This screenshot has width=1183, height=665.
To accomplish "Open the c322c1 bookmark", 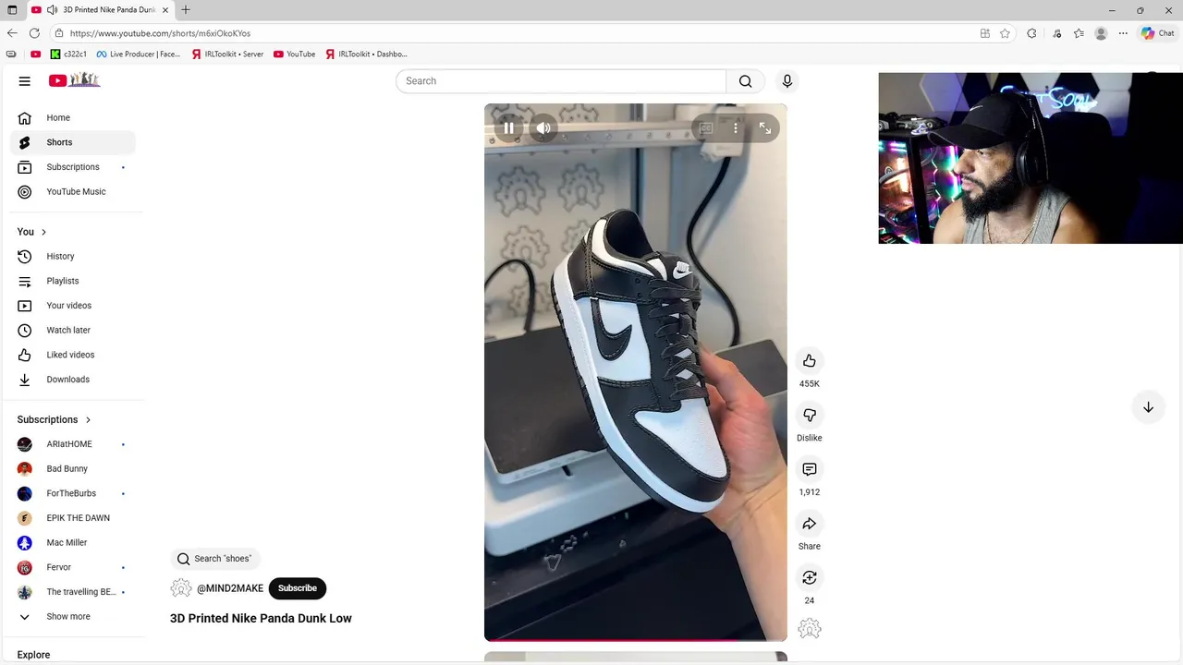I will [69, 54].
